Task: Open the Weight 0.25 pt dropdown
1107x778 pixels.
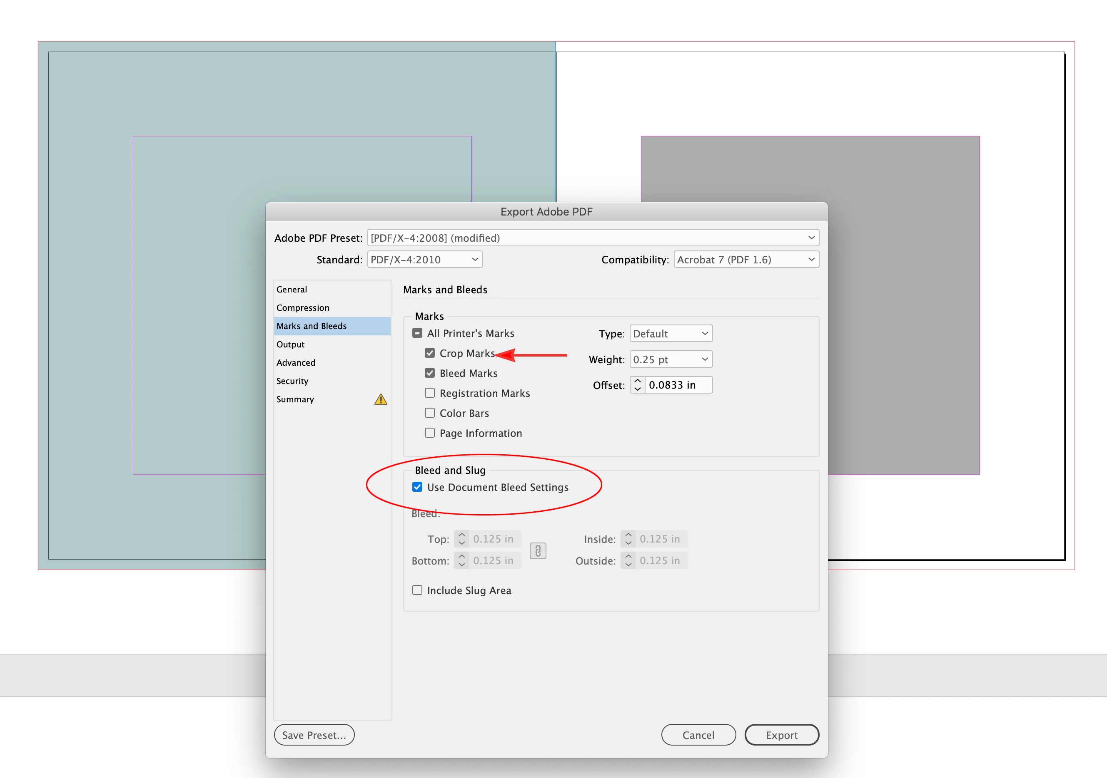Action: [x=671, y=359]
